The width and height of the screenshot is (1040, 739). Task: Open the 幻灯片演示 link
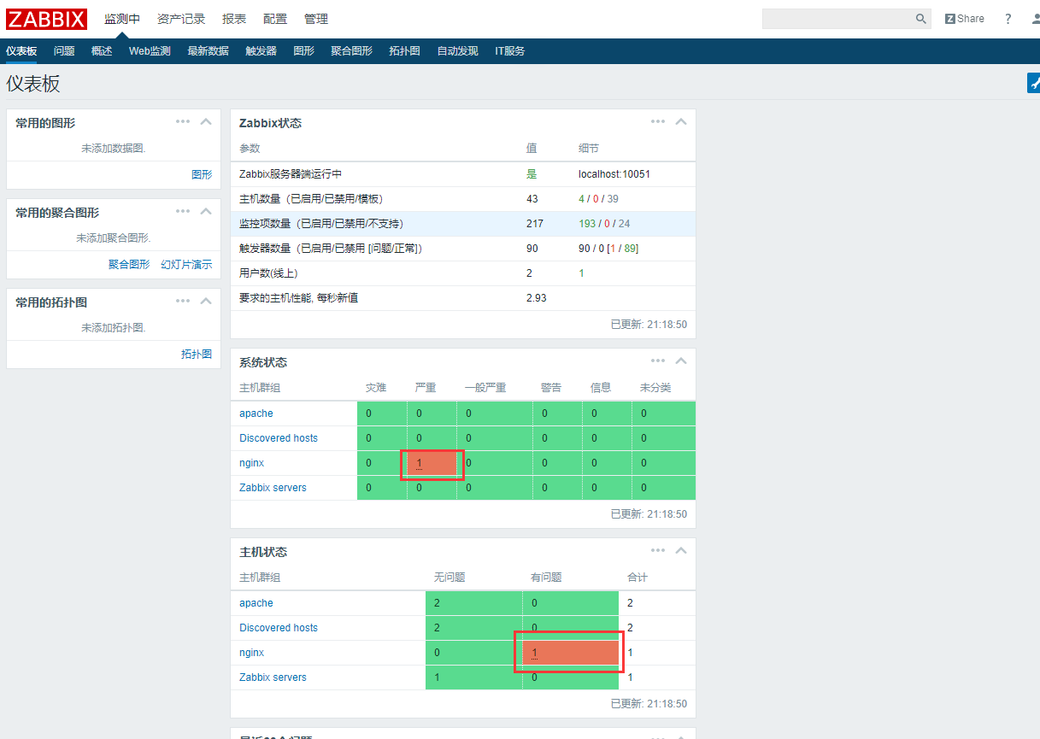[x=186, y=264]
